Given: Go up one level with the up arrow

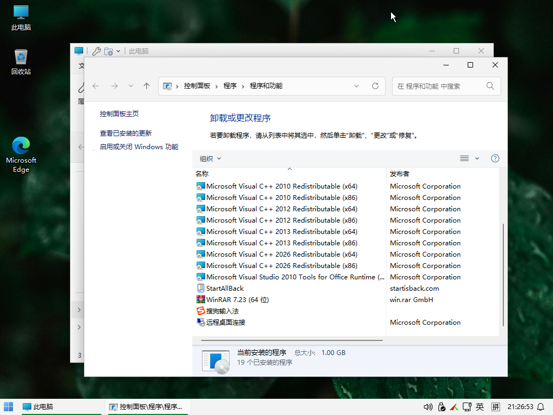Looking at the screenshot, I should coord(147,86).
